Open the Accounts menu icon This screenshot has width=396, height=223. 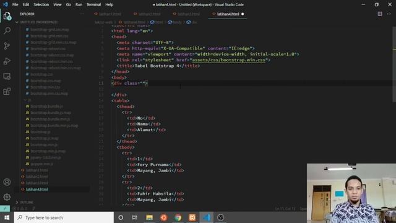[7, 182]
